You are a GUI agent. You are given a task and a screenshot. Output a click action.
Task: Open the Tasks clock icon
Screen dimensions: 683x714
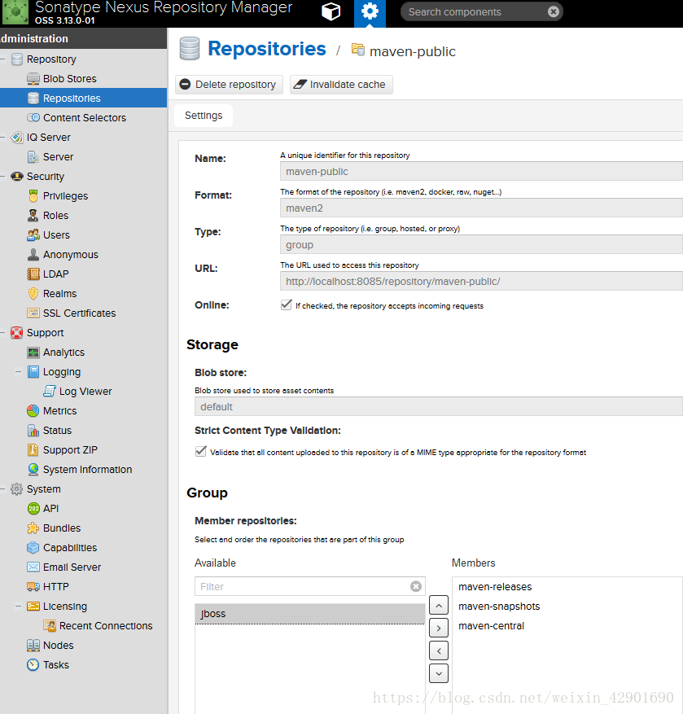(x=33, y=665)
